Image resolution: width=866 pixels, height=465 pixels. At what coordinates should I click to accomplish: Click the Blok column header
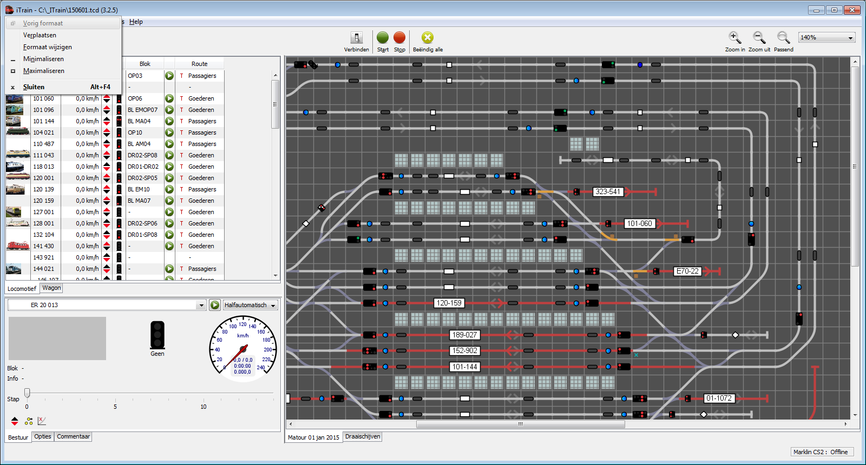tap(145, 64)
